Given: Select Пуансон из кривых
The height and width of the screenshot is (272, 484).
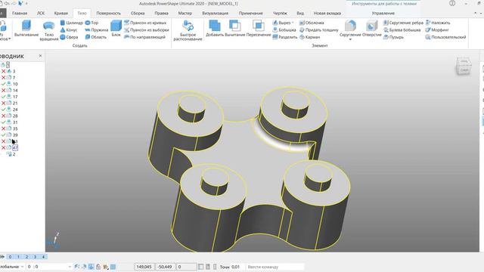Looking at the screenshot, I should [145, 23].
